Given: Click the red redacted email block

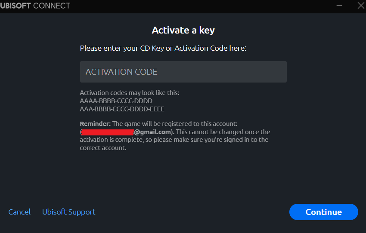Looking at the screenshot, I should [108, 132].
